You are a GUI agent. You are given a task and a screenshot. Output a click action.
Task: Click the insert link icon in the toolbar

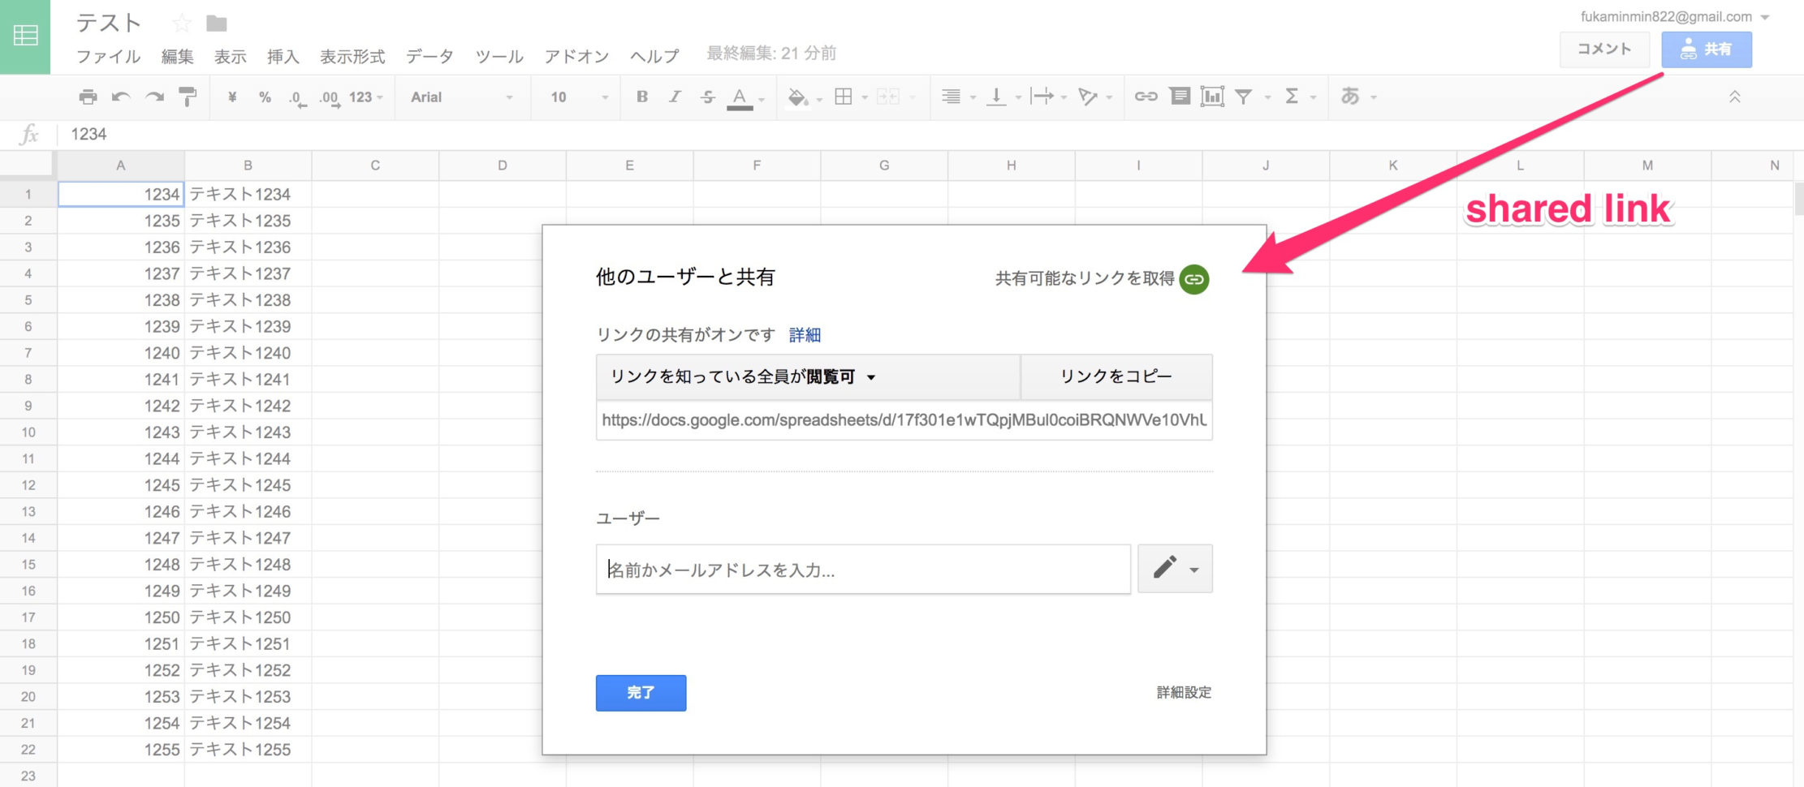click(1146, 97)
